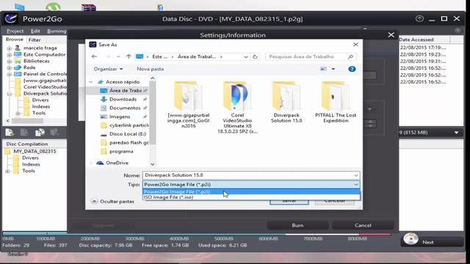Click the Power2Go update arrow icon

[419, 18]
